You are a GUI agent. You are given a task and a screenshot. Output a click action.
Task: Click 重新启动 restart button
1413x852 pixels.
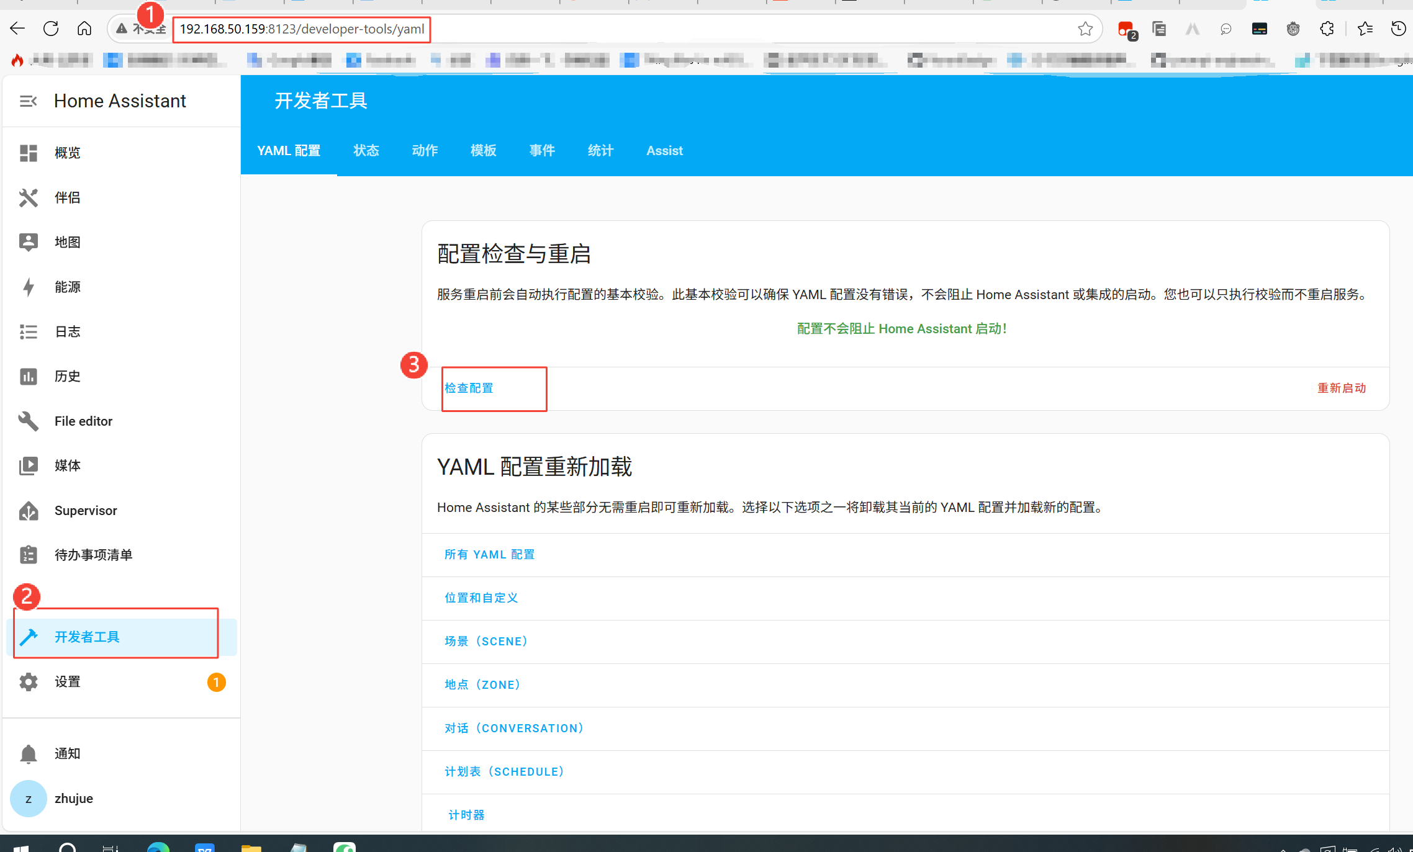(x=1342, y=388)
